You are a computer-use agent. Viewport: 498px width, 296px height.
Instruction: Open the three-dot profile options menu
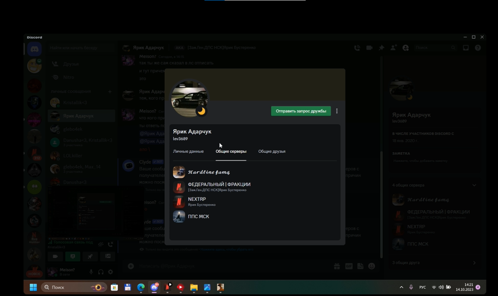(337, 111)
